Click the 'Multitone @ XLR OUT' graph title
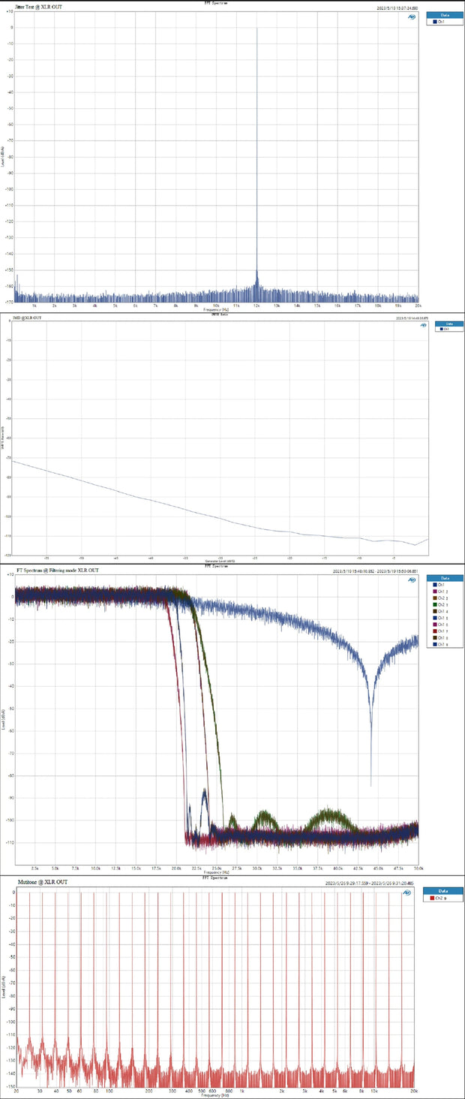Image resolution: width=465 pixels, height=1099 pixels. click(41, 882)
